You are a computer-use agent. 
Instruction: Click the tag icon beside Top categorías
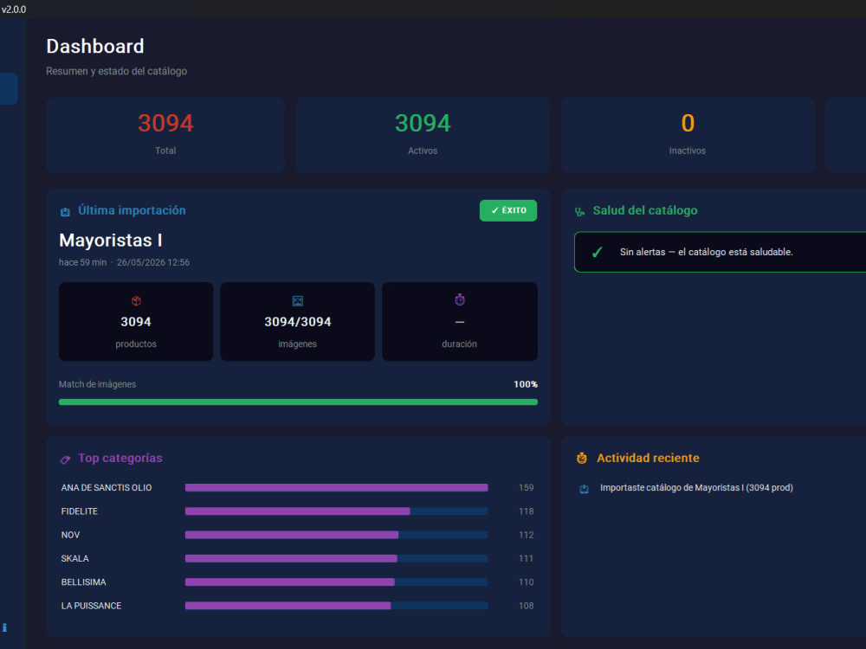[x=65, y=459]
